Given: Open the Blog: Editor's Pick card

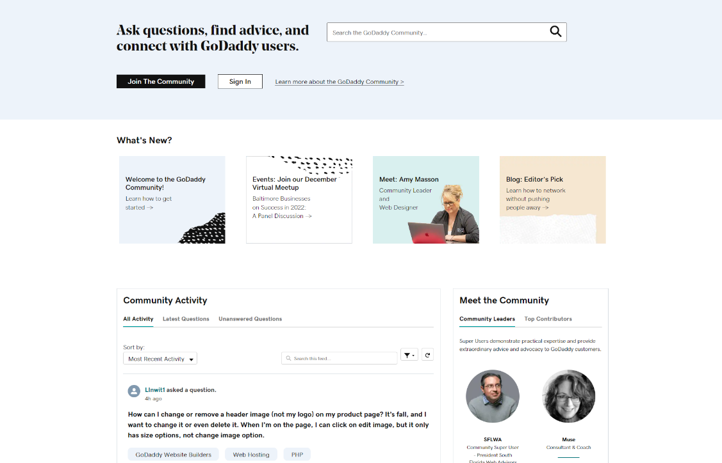Looking at the screenshot, I should click(x=552, y=200).
